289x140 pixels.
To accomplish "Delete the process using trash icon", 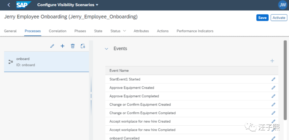I will tap(73, 46).
